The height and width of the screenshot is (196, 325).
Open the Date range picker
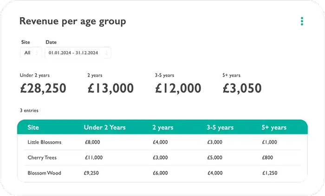[x=78, y=53]
